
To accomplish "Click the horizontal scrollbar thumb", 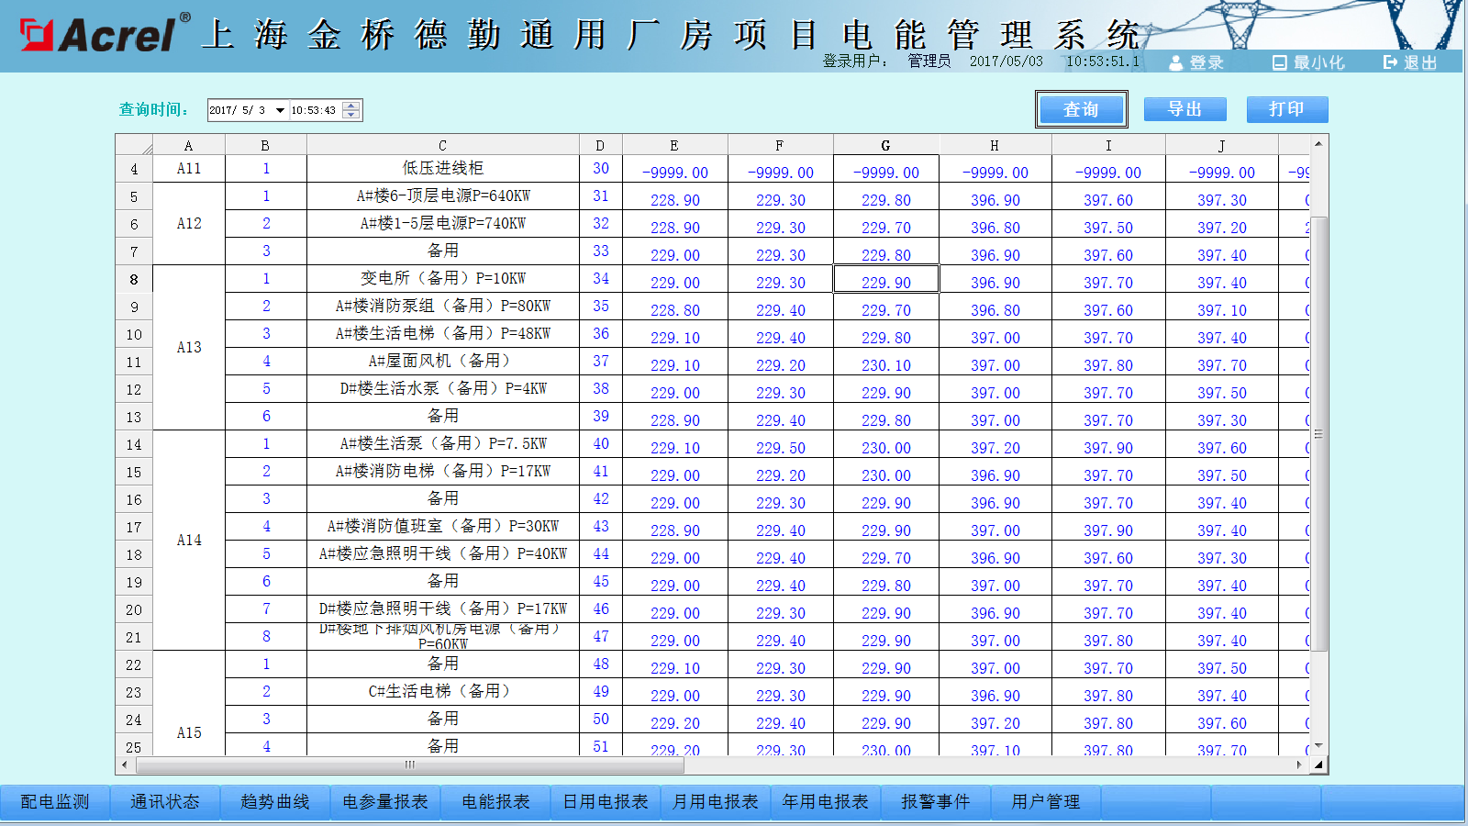I will (410, 765).
